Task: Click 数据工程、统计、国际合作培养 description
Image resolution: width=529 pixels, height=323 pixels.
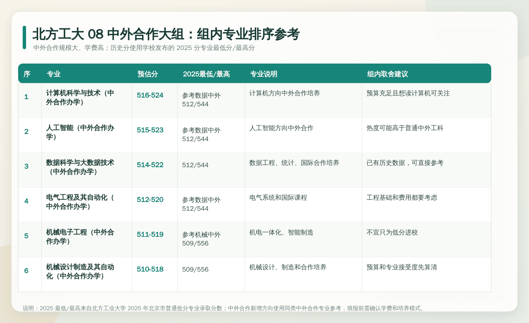Action: [x=294, y=163]
